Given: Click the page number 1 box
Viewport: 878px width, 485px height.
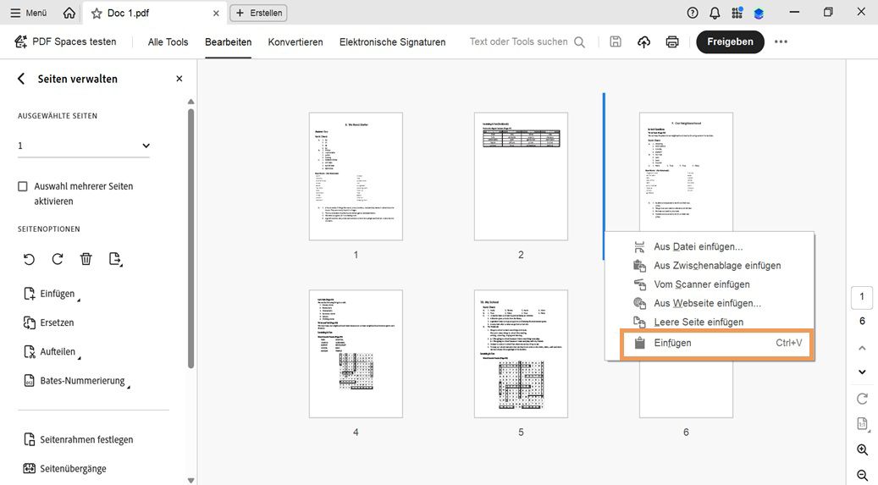Looking at the screenshot, I should (862, 297).
